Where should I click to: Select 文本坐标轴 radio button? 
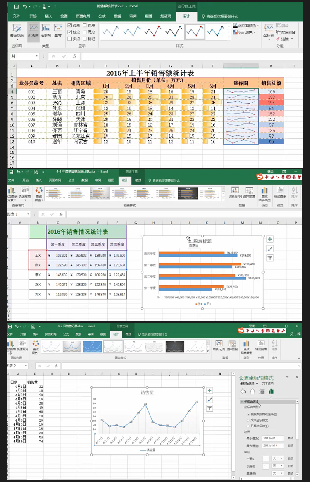pos(248,420)
